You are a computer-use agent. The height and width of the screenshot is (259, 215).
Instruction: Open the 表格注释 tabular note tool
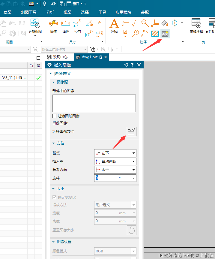196,26
